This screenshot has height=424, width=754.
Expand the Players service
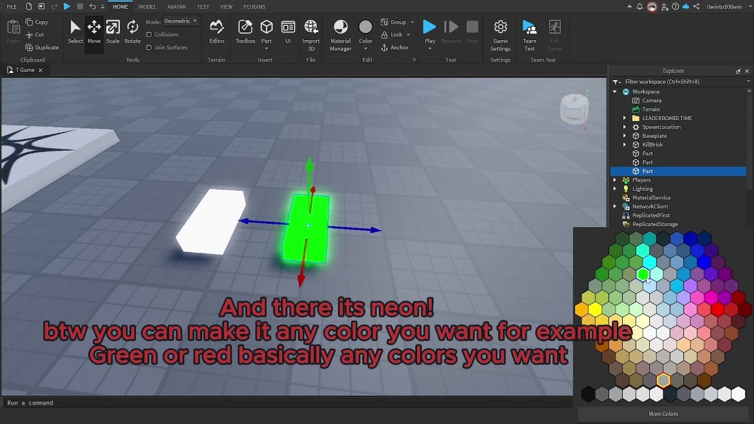pyautogui.click(x=615, y=180)
